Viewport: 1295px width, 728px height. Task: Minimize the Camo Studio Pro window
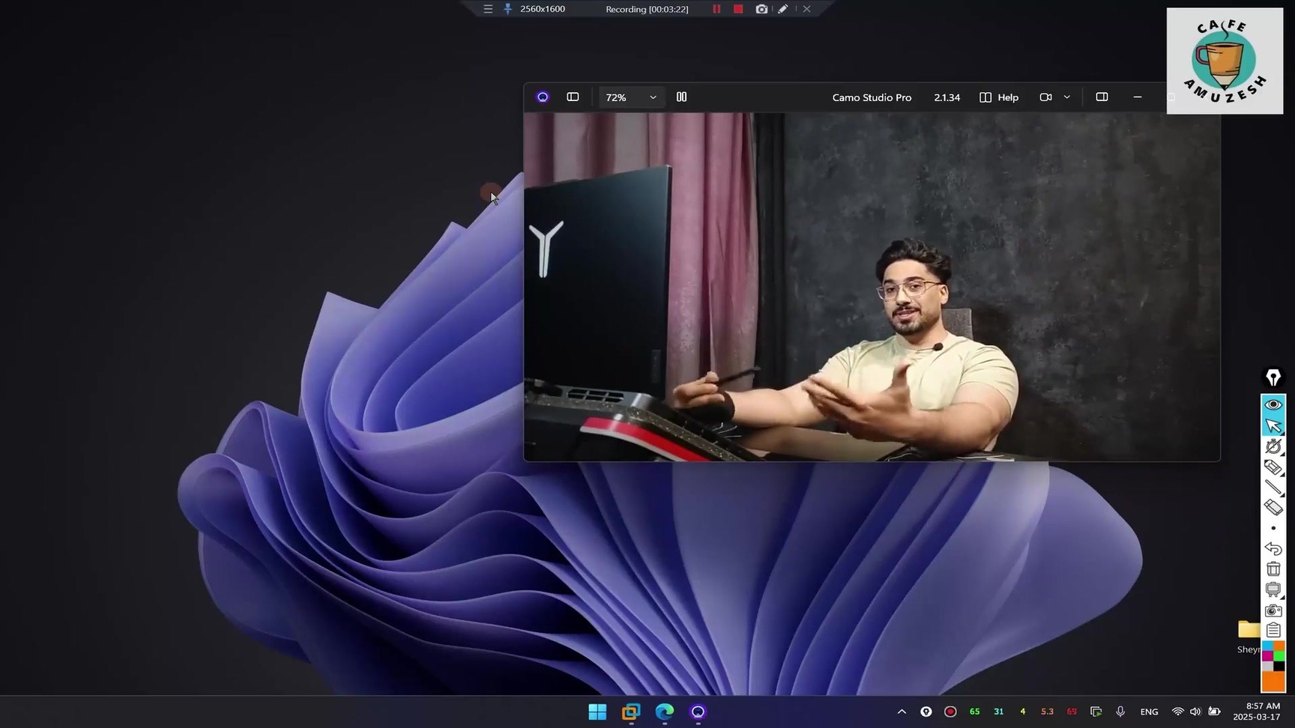coord(1138,97)
